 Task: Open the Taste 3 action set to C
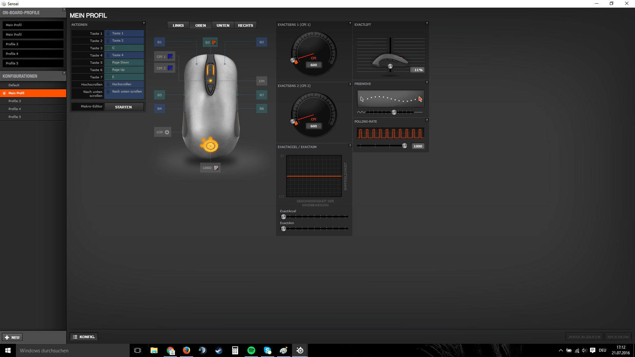124,48
